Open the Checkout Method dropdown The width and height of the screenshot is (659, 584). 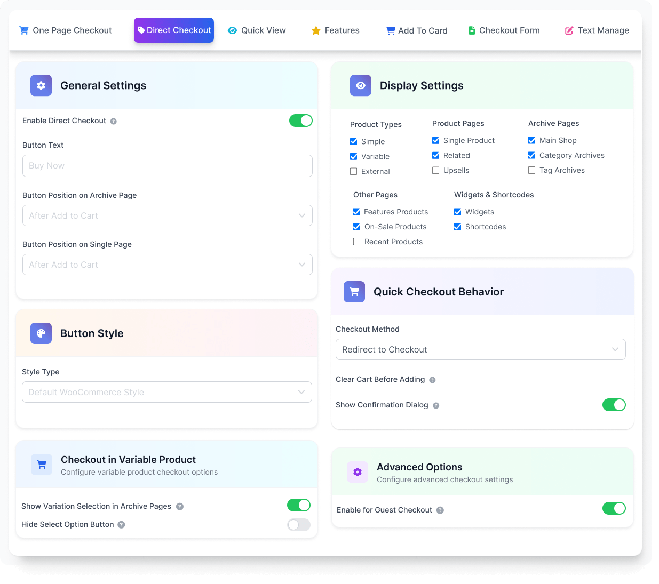click(480, 349)
